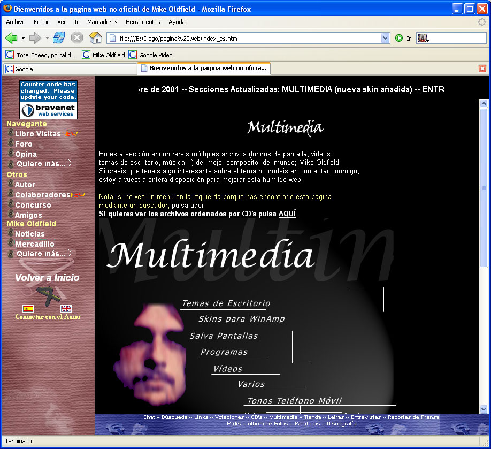Click the page icon in the address bar

coord(113,39)
